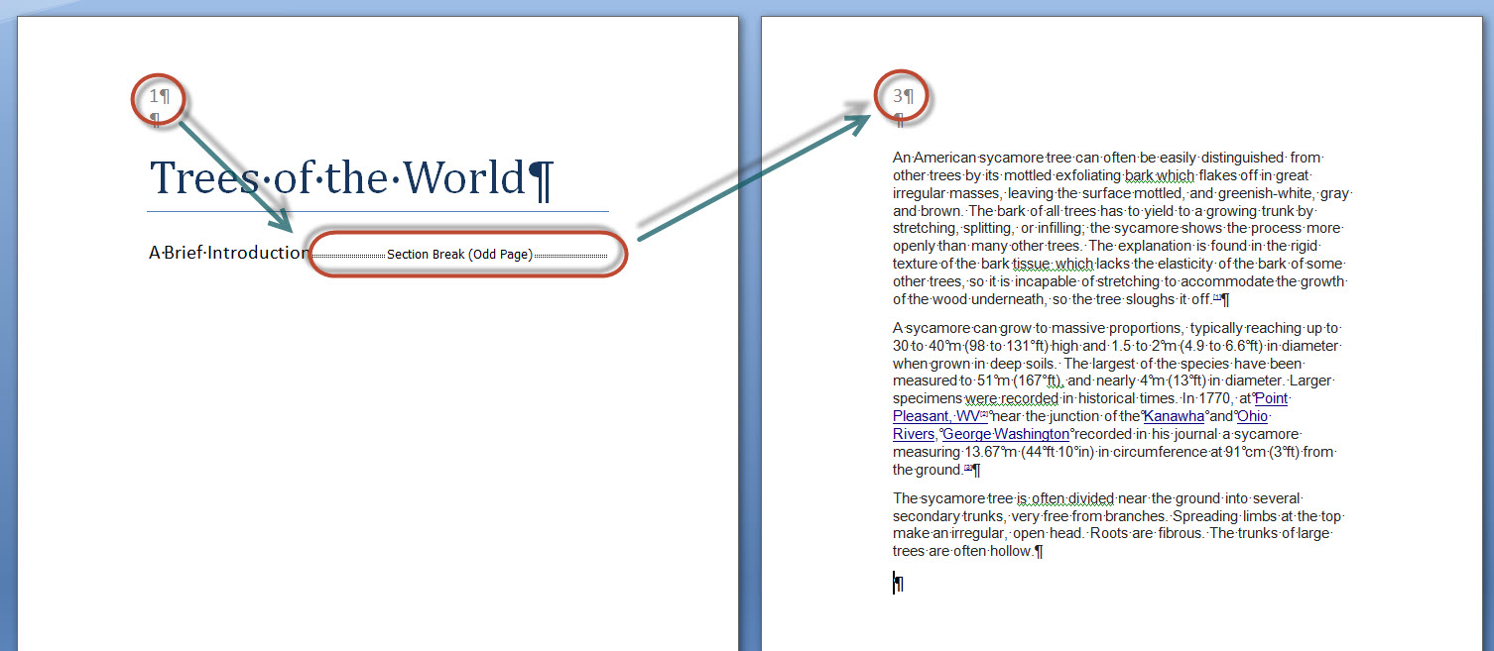Place cursor at empty last paragraph mark

coord(899,585)
